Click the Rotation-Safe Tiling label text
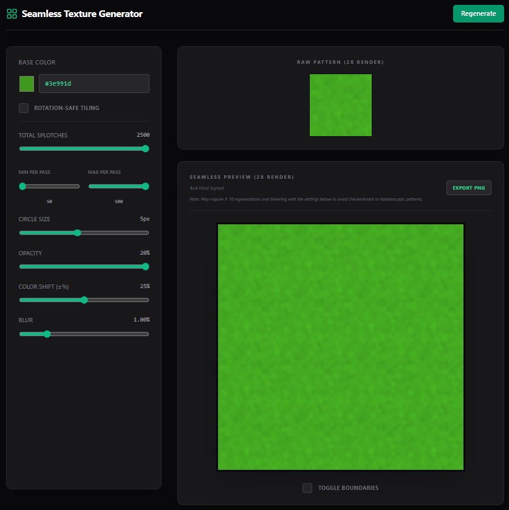This screenshot has width=509, height=510. click(x=67, y=108)
